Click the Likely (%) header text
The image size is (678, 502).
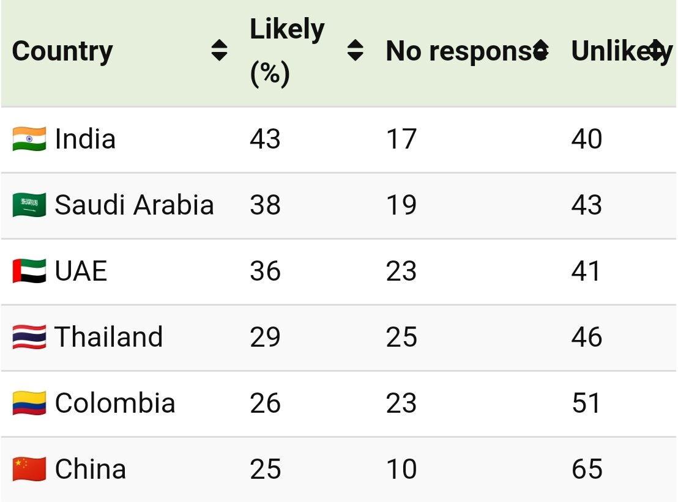[x=286, y=51]
